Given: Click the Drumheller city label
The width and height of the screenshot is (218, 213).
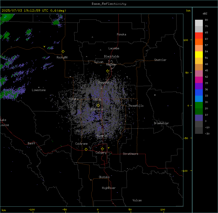Looking at the screenshot, I should (161, 123).
